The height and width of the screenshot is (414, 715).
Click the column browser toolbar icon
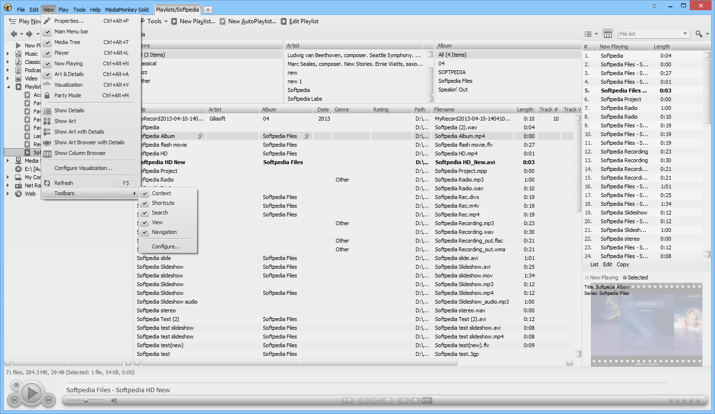607,34
